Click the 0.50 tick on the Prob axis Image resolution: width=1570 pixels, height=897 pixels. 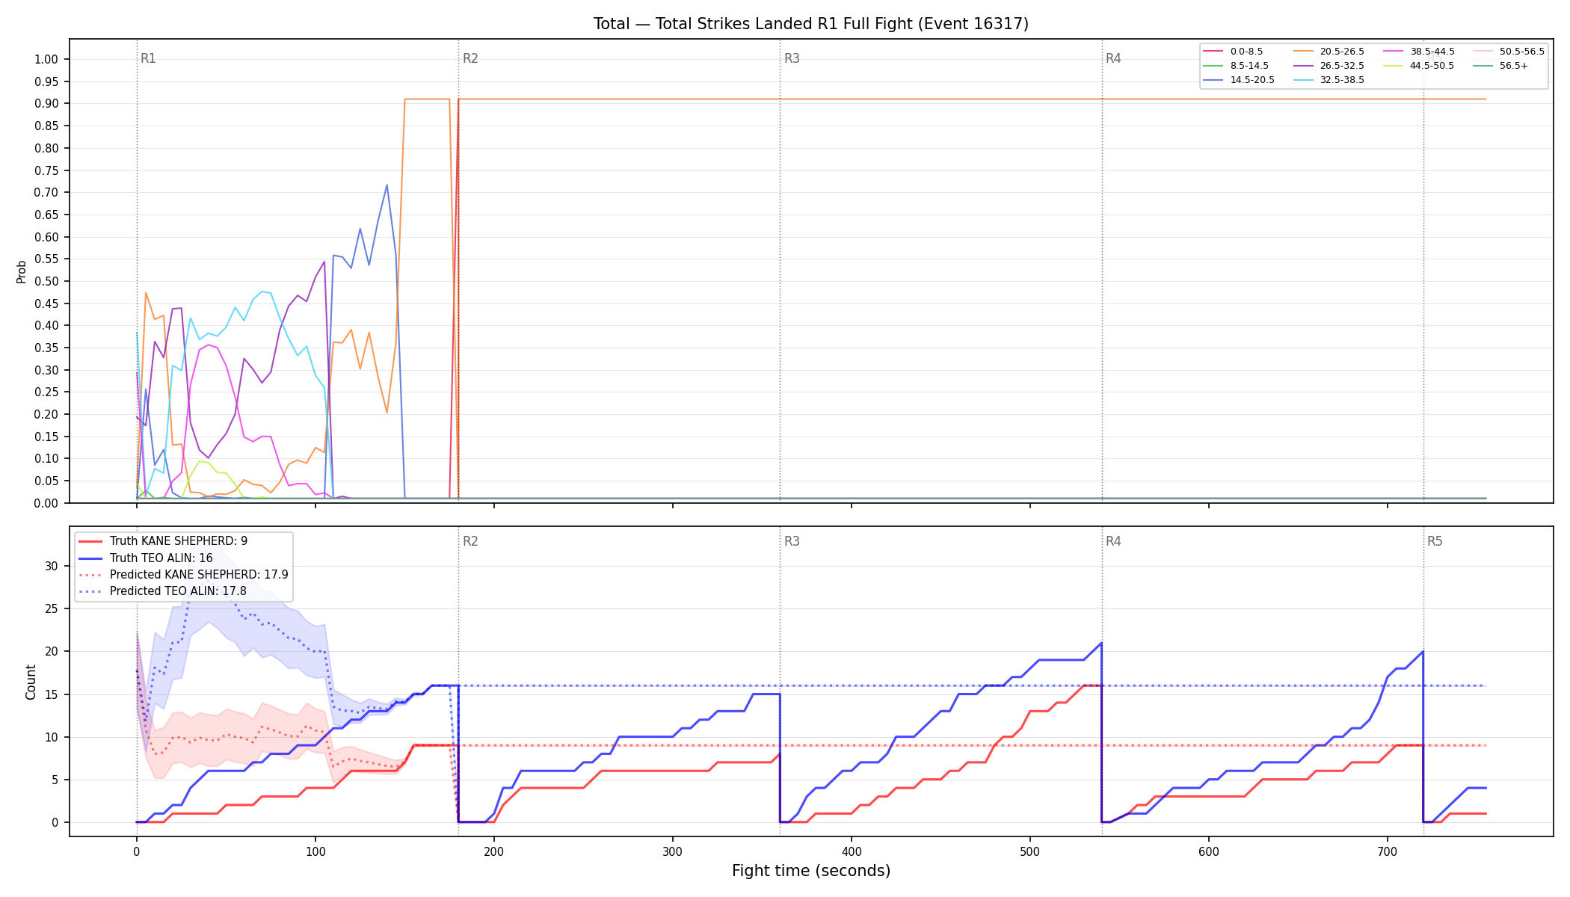pyautogui.click(x=46, y=282)
